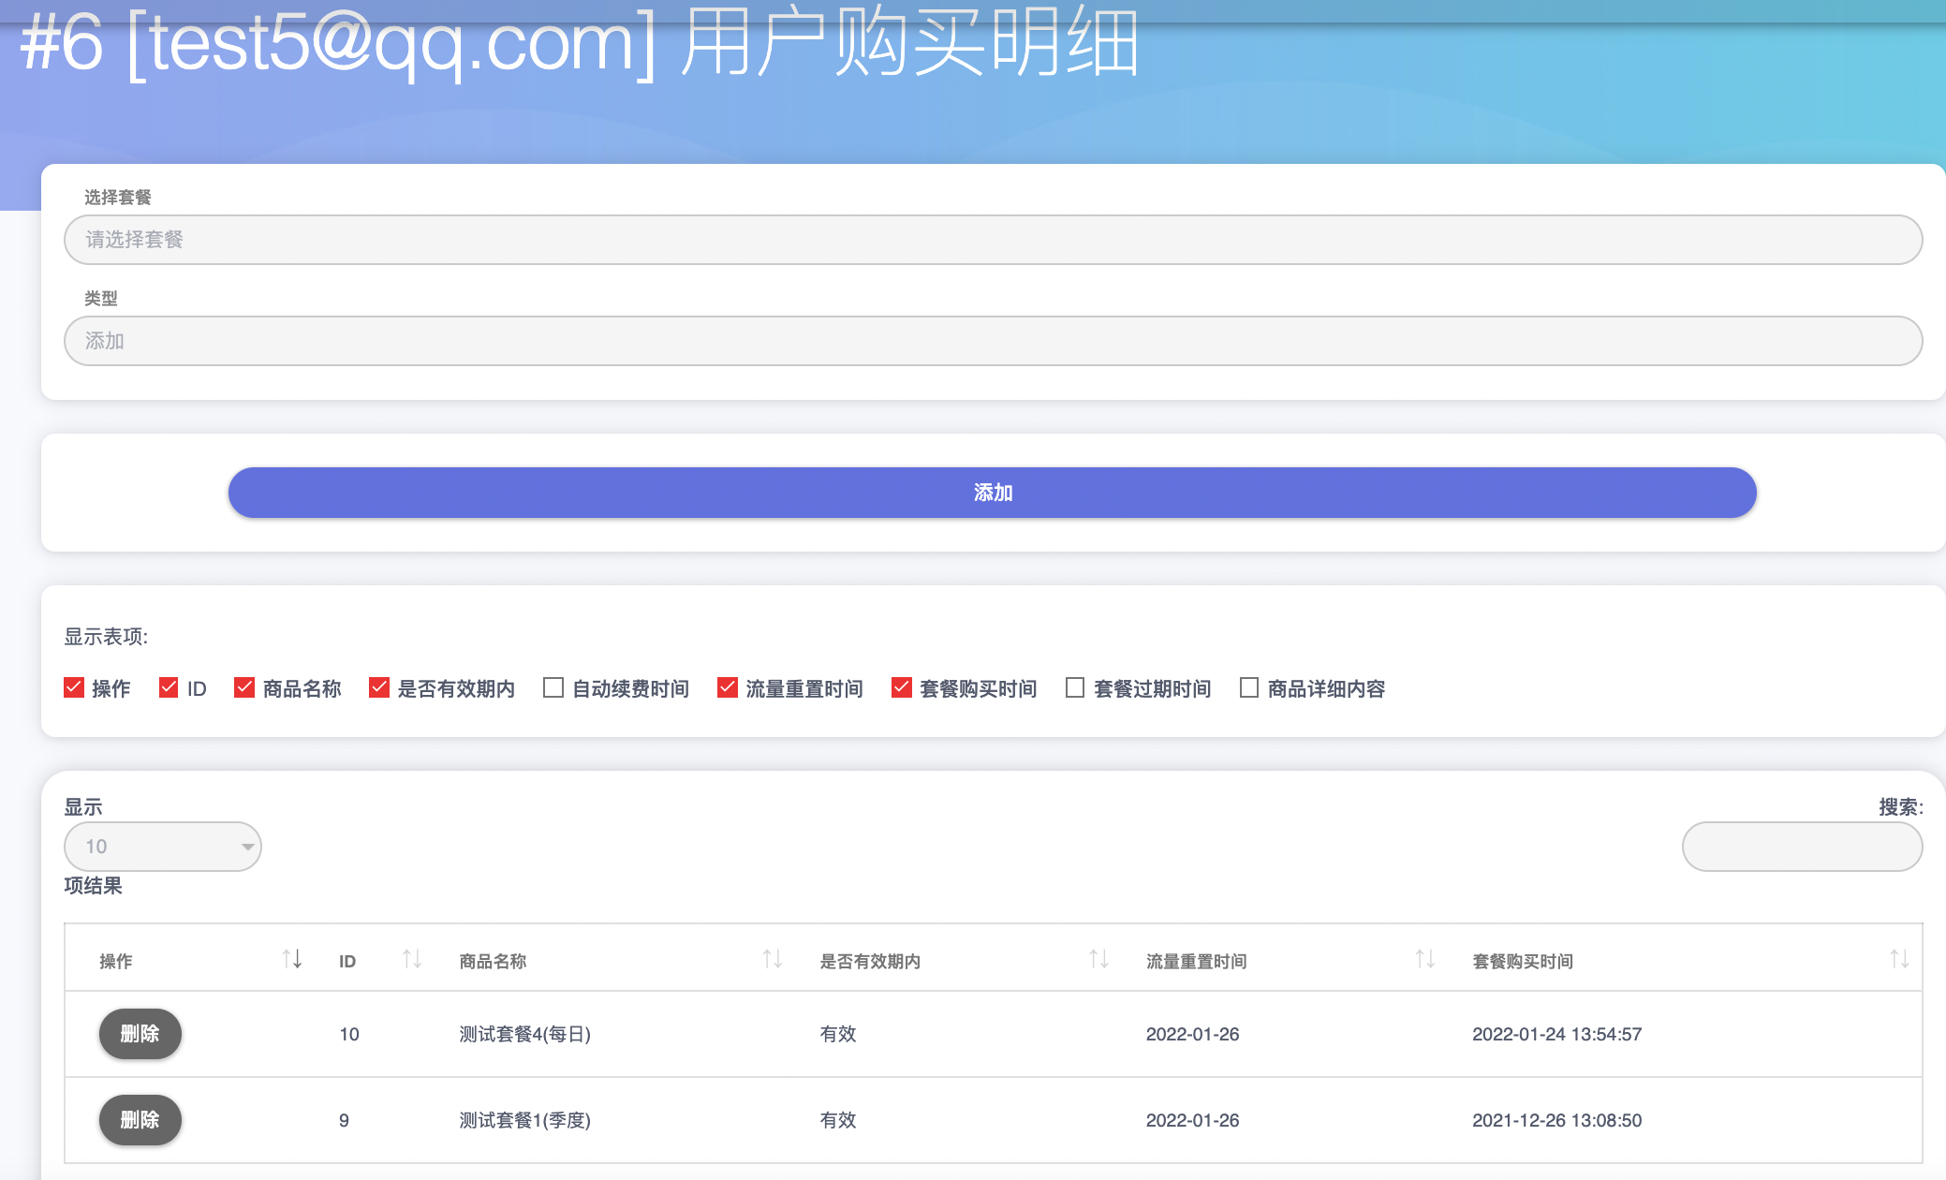Enable the 自动续费时间 column checkbox

tap(553, 687)
